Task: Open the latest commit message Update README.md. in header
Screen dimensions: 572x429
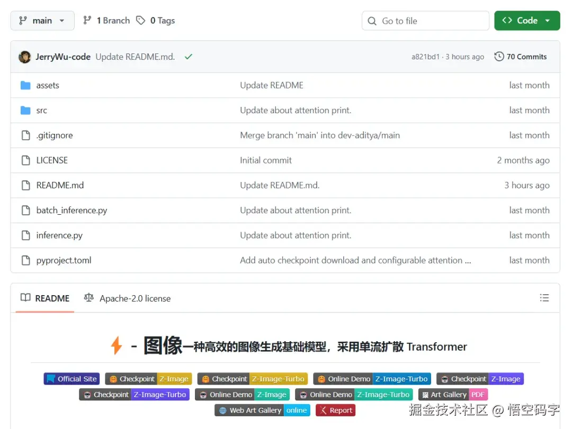Action: tap(135, 57)
